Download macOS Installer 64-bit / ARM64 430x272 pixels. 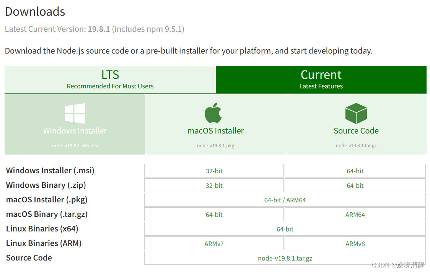[x=285, y=200]
